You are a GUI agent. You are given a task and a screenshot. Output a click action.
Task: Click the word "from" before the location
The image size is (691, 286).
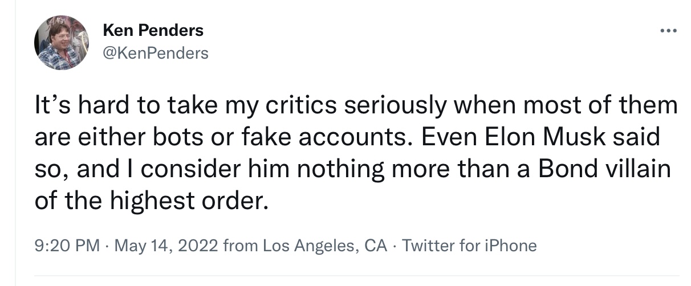click(241, 246)
